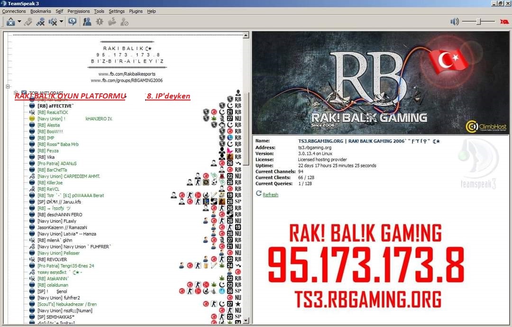Viewport: 512px width, 327px height.
Task: Toggle the mute microphone toolbar icon
Action: [40, 22]
